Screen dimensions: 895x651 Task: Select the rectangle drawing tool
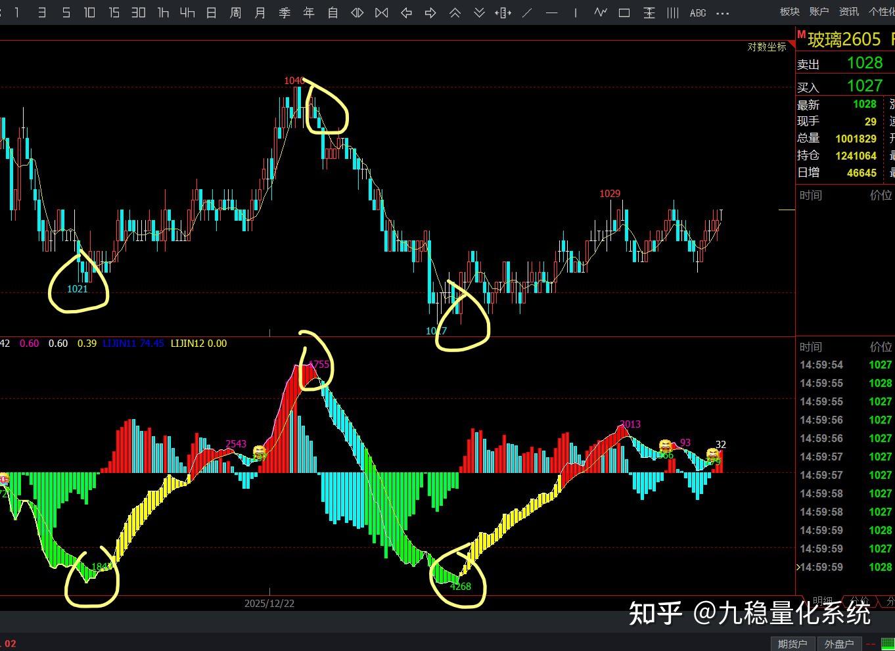click(x=624, y=12)
